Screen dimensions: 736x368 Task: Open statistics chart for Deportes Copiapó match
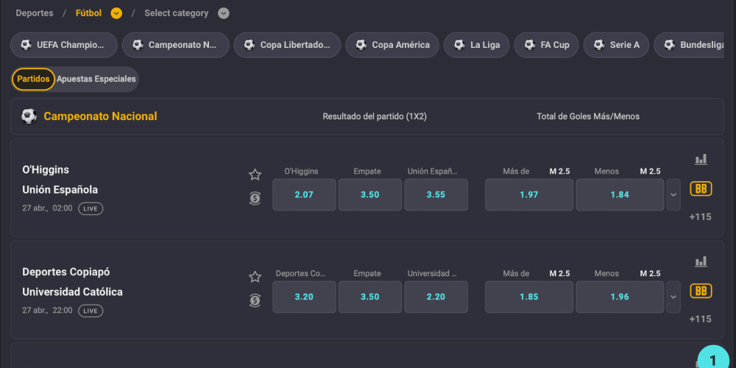click(x=701, y=261)
